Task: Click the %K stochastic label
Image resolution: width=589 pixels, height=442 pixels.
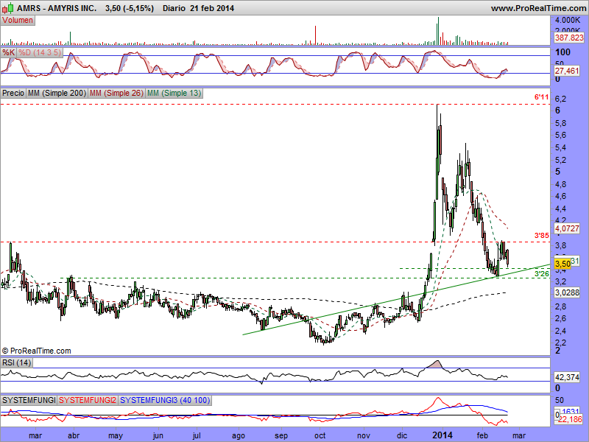Action: (8, 52)
